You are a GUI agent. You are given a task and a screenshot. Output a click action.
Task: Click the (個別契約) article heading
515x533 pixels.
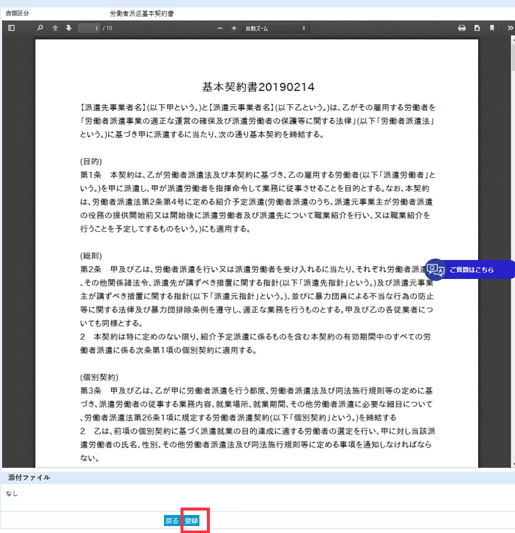click(99, 377)
